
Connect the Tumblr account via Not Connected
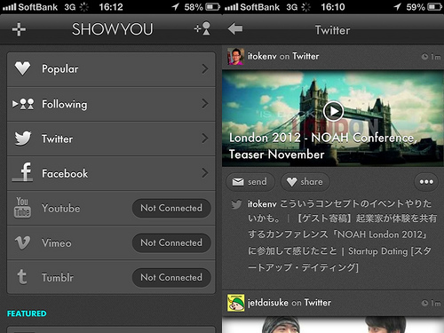[171, 277]
